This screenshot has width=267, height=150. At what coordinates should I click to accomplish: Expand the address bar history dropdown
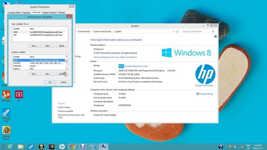tap(174, 32)
